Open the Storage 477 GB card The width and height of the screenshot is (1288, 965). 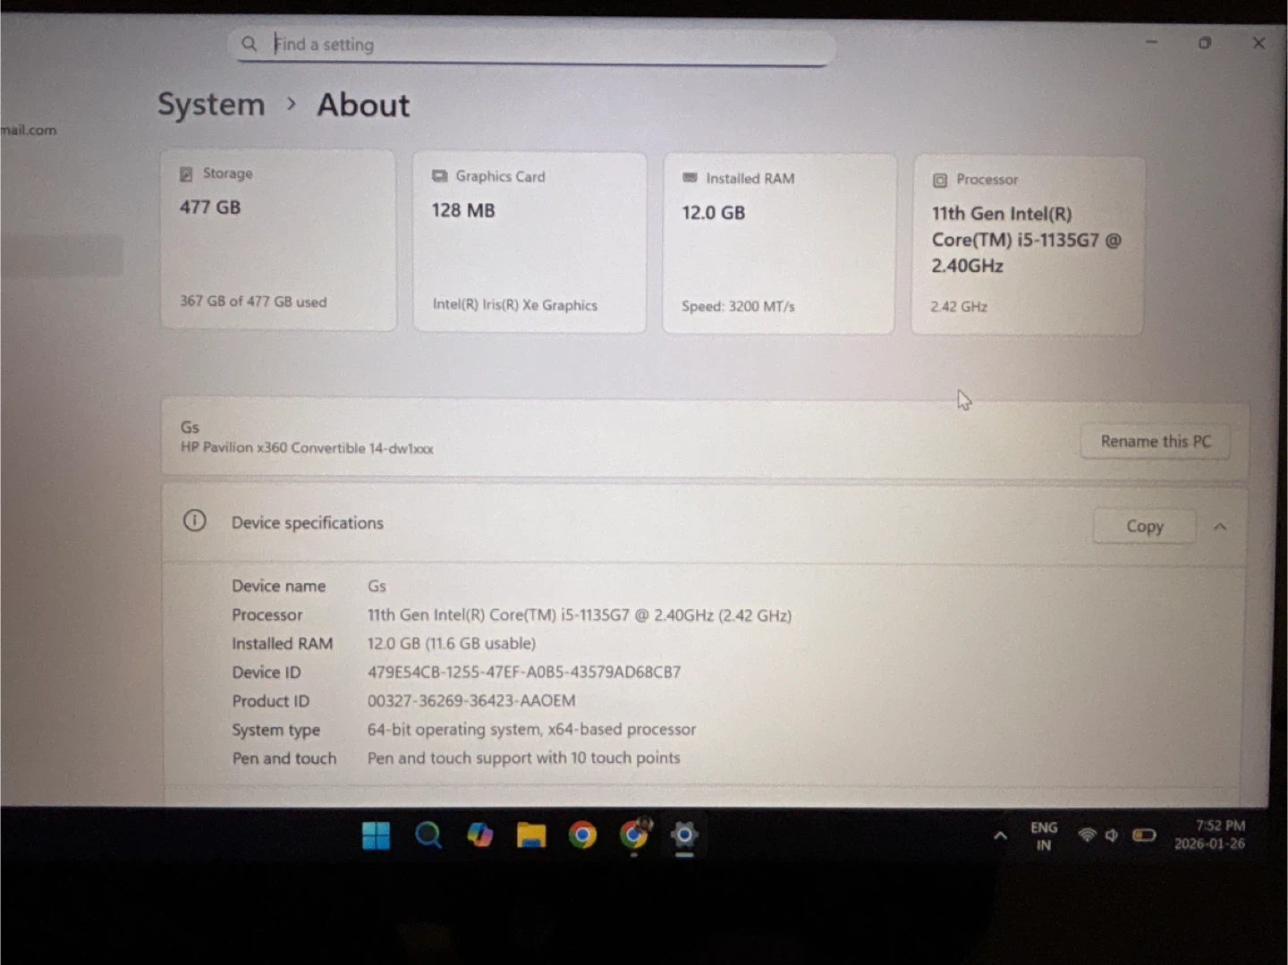point(278,240)
